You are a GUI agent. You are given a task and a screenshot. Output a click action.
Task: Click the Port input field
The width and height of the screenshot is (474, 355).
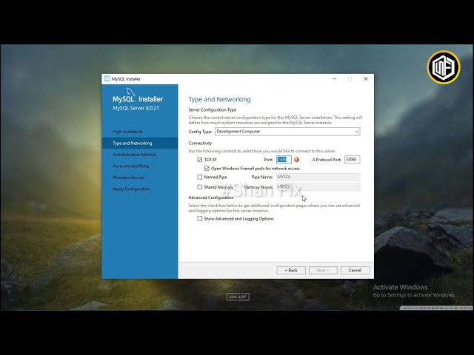pos(284,160)
